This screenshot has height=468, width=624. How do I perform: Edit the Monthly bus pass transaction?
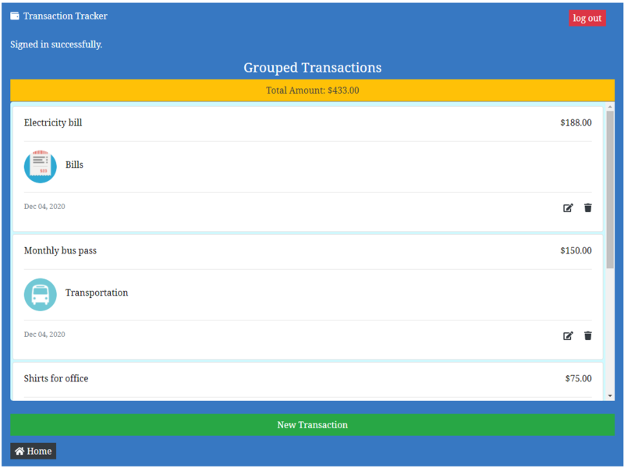point(568,336)
